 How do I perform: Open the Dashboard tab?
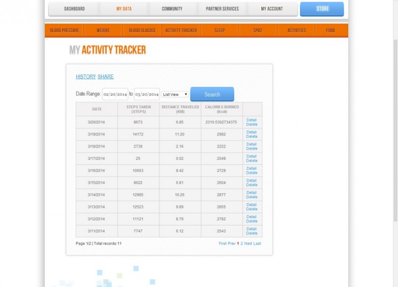(74, 9)
